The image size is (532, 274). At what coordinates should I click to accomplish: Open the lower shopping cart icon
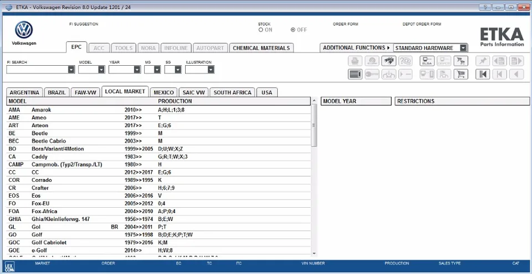tap(461, 74)
